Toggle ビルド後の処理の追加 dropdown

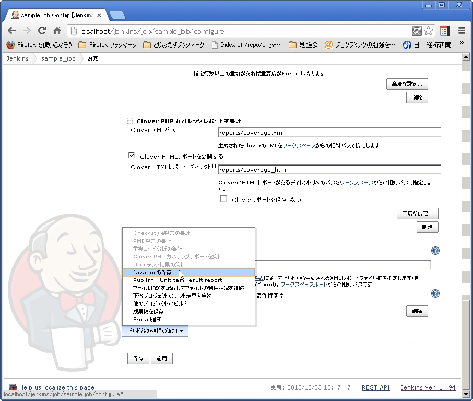pyautogui.click(x=155, y=331)
